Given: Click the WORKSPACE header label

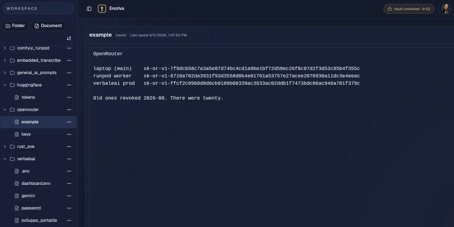Looking at the screenshot, I should [22, 9].
